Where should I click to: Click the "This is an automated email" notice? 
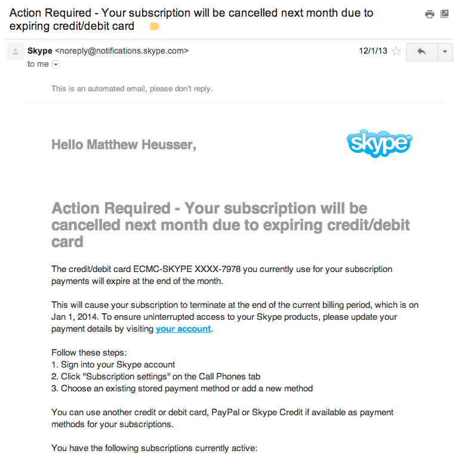(x=132, y=89)
